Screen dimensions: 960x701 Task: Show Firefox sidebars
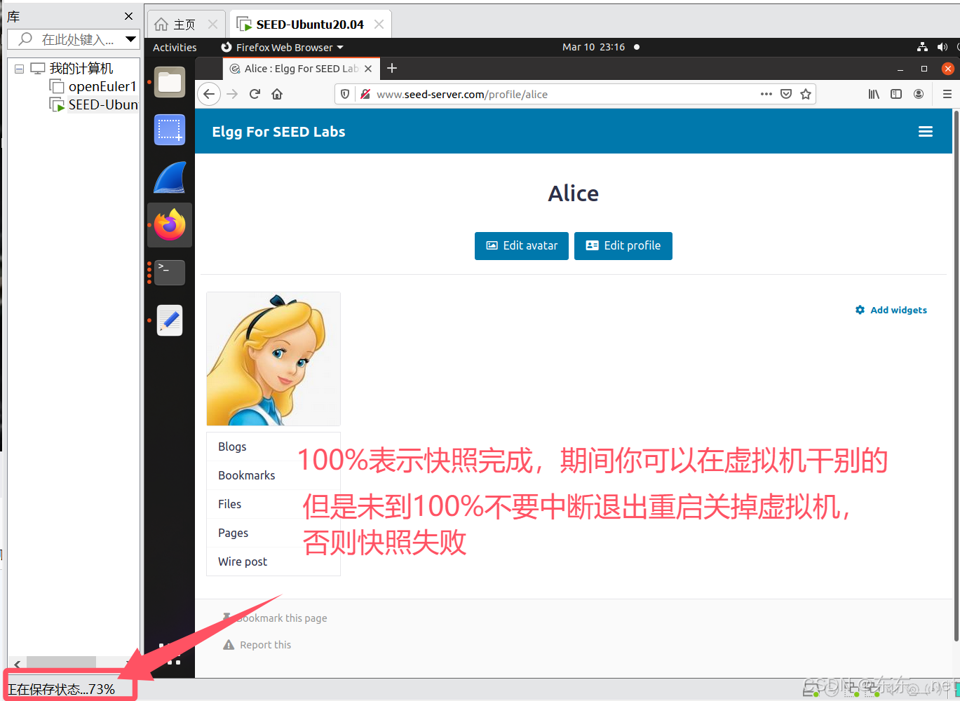click(x=896, y=94)
